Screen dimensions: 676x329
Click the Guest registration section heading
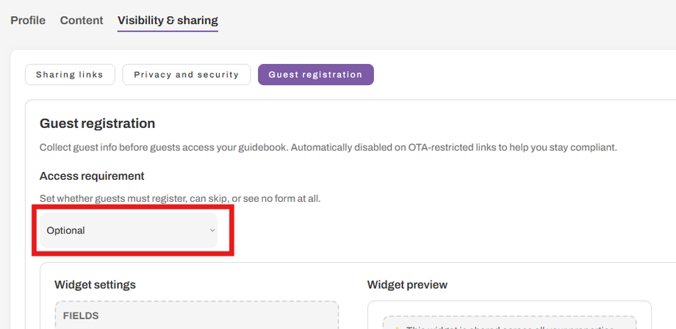[x=97, y=123]
